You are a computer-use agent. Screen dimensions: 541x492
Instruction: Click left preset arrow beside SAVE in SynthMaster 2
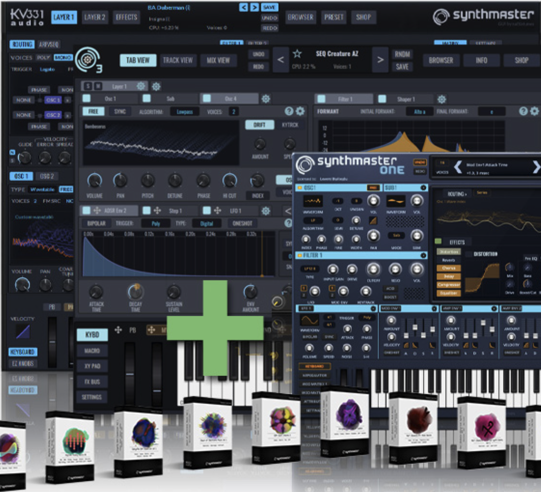tap(244, 7)
